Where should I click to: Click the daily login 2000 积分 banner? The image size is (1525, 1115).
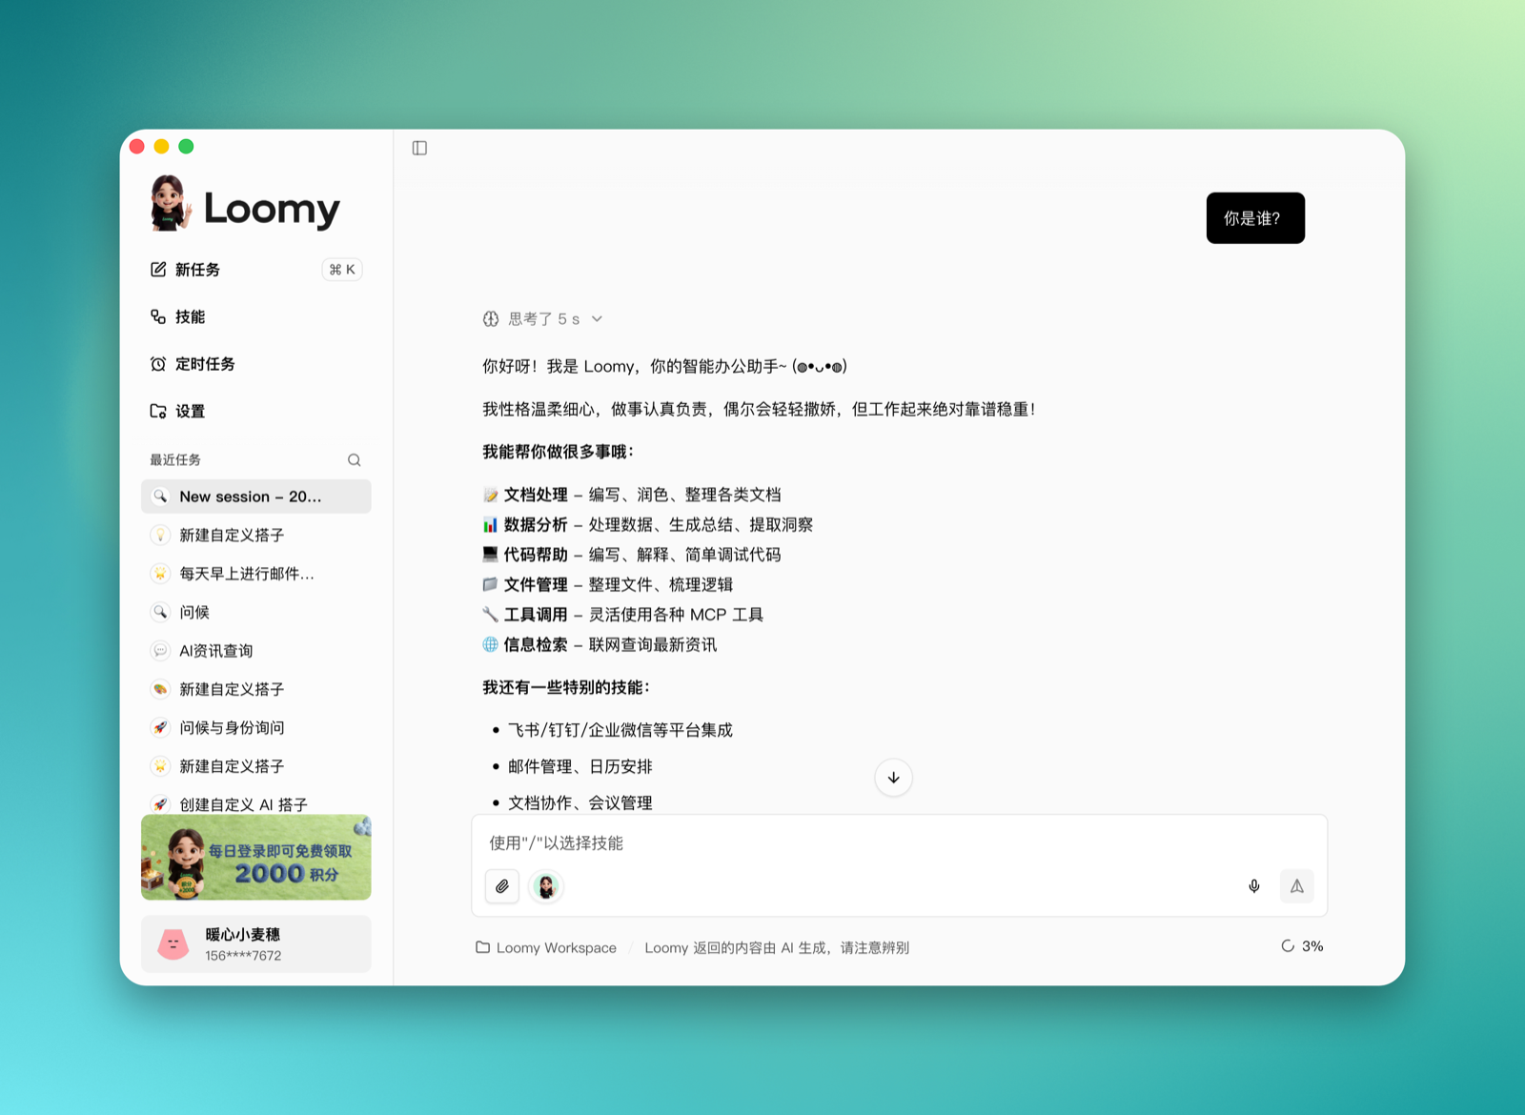point(255,858)
